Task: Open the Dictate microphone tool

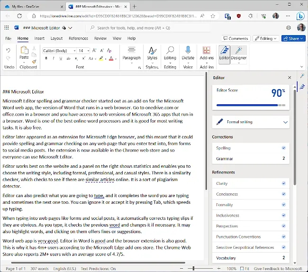Action: [x=188, y=50]
